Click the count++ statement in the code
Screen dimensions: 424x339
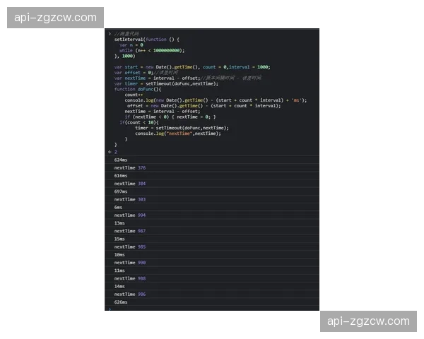(x=134, y=95)
